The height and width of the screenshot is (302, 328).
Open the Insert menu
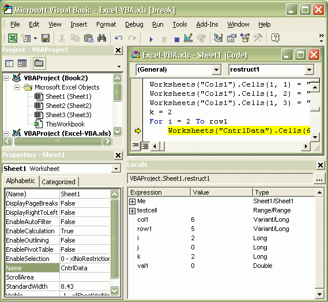point(78,24)
